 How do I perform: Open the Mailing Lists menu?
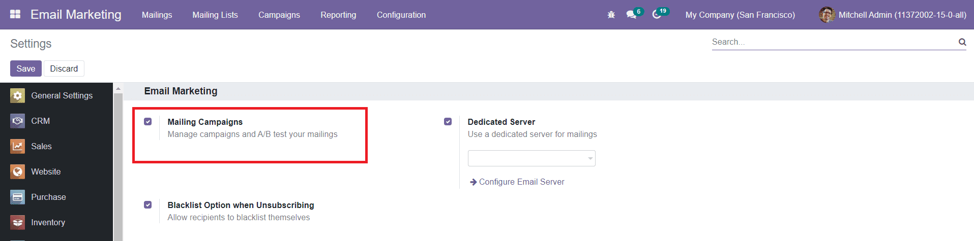(215, 15)
